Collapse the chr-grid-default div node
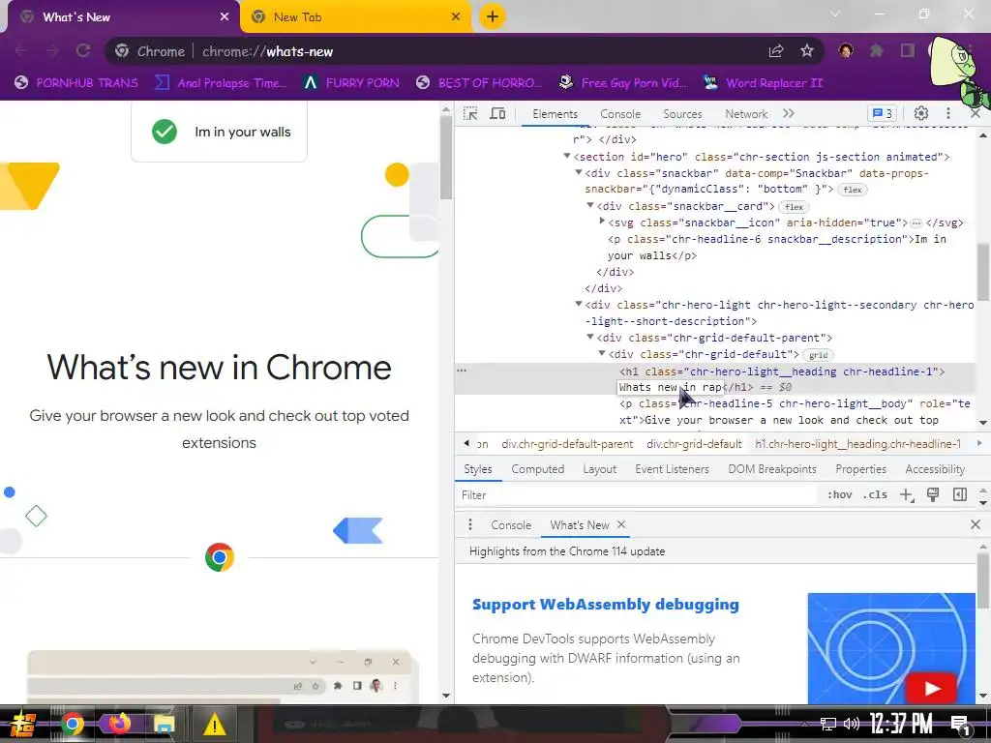991x743 pixels. (602, 353)
